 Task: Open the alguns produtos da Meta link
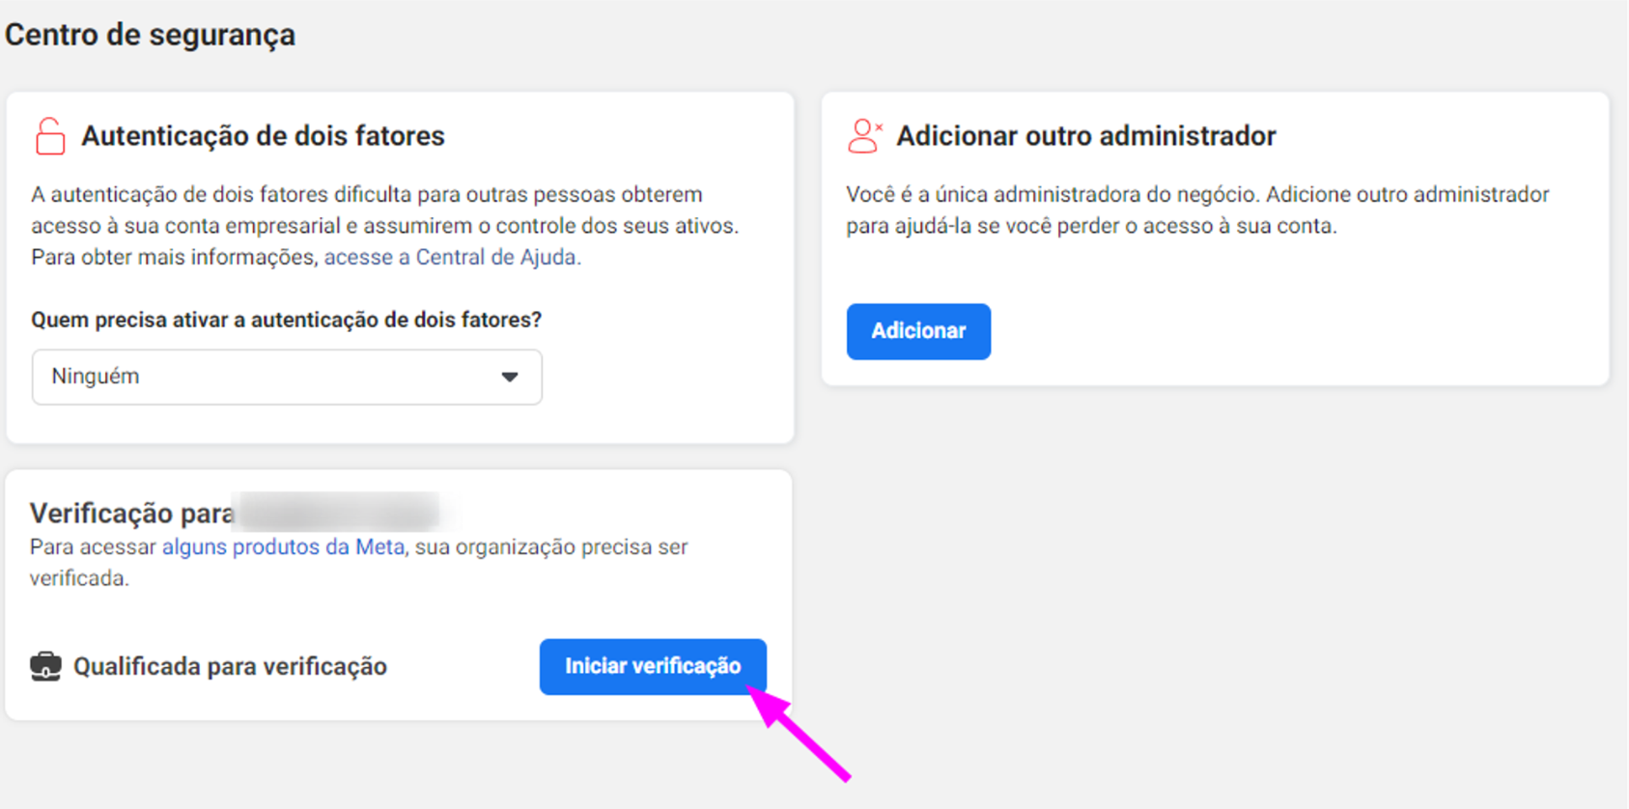(x=283, y=547)
